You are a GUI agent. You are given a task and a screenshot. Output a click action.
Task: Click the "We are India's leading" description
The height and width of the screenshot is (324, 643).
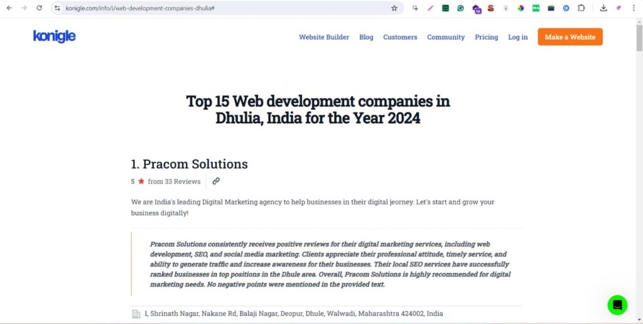coord(313,208)
